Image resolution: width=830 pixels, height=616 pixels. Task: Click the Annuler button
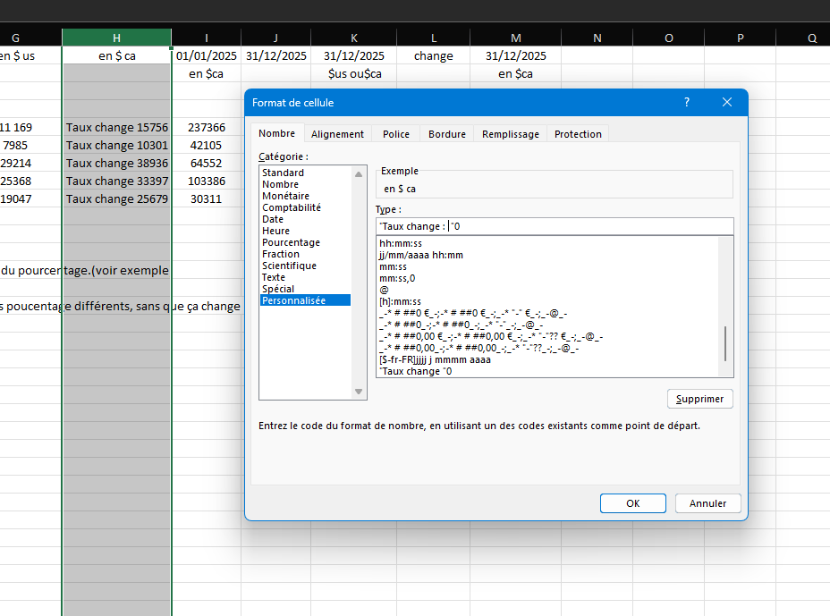coord(707,503)
